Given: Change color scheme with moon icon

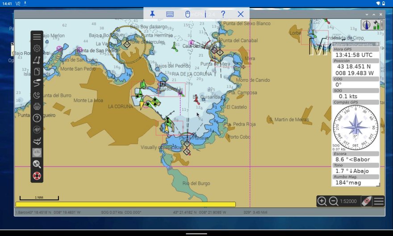Looking at the screenshot, I should (37, 95).
